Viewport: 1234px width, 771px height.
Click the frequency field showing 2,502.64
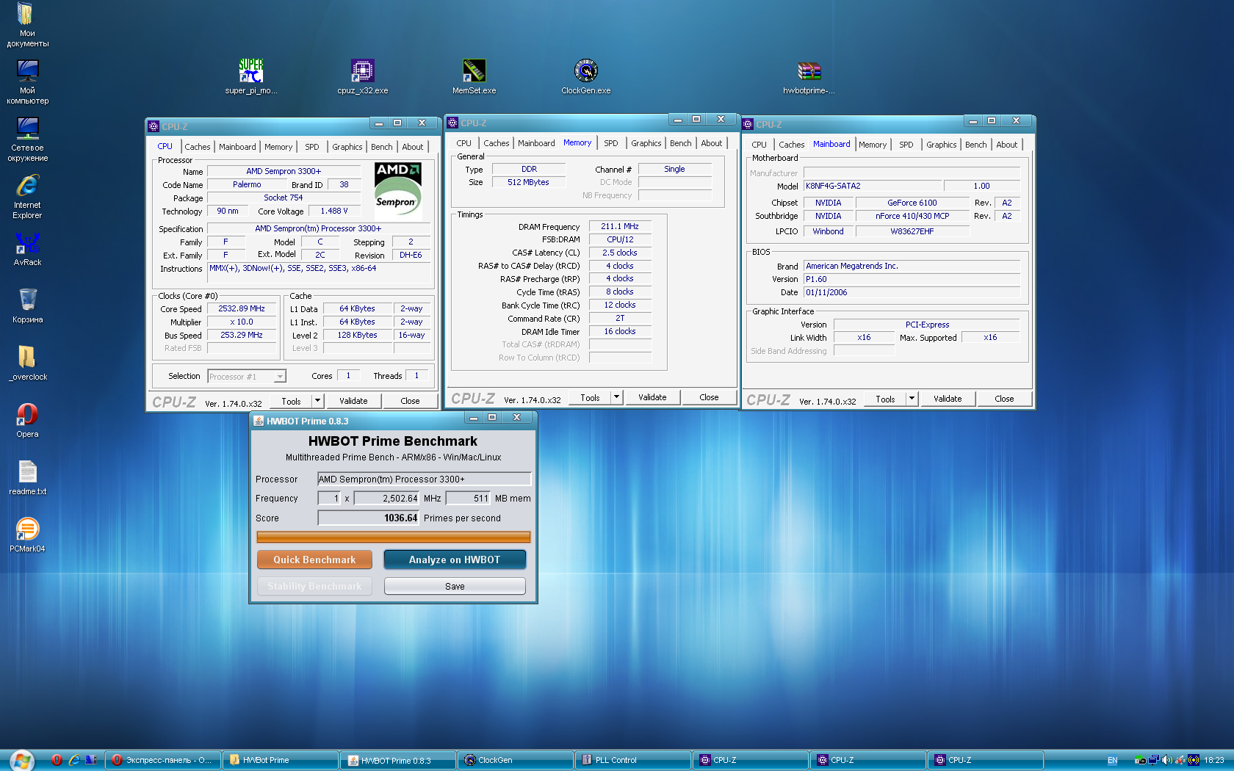coord(386,498)
